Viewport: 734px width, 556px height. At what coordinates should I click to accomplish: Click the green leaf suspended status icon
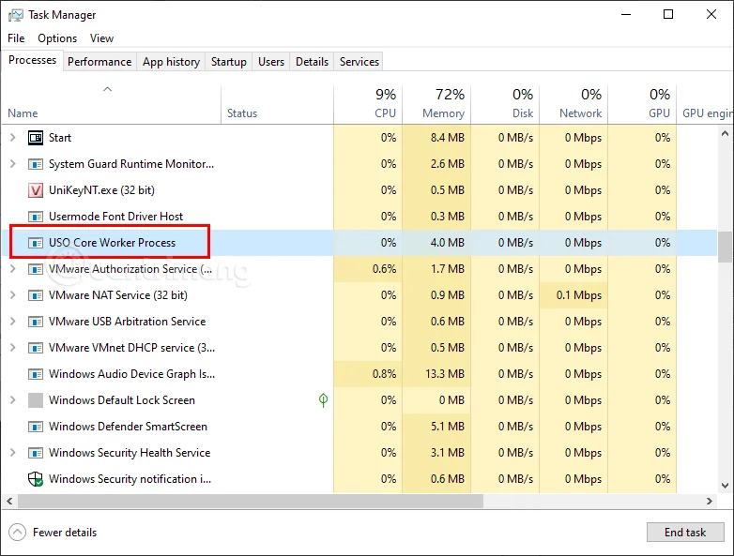323,400
